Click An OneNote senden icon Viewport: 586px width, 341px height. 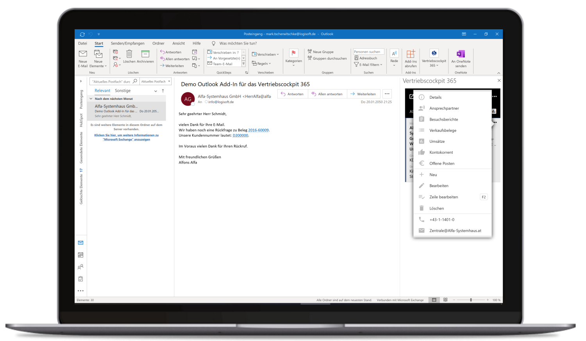pos(461,53)
